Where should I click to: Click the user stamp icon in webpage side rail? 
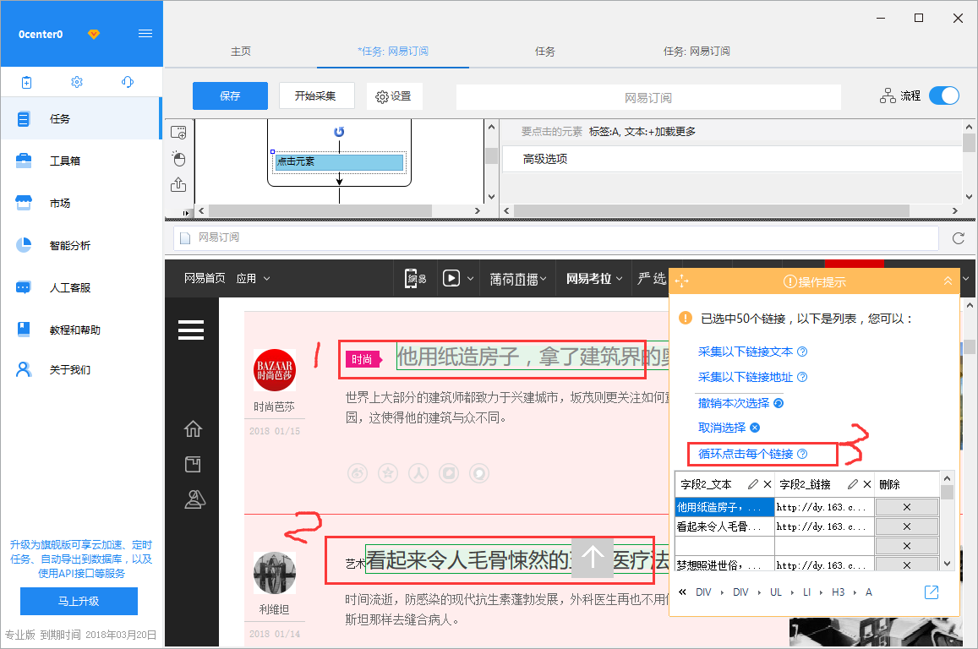(x=194, y=499)
